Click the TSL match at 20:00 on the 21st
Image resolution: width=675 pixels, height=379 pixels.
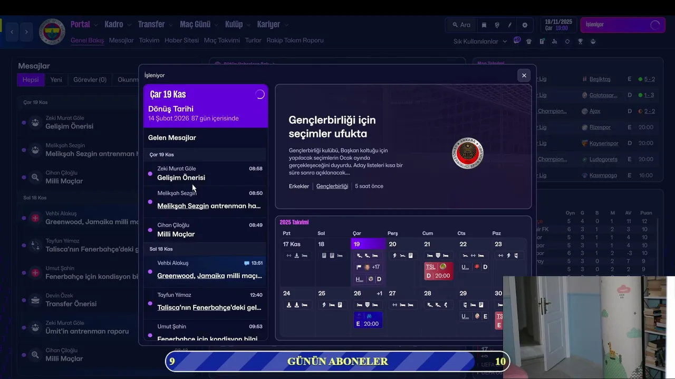point(438,271)
